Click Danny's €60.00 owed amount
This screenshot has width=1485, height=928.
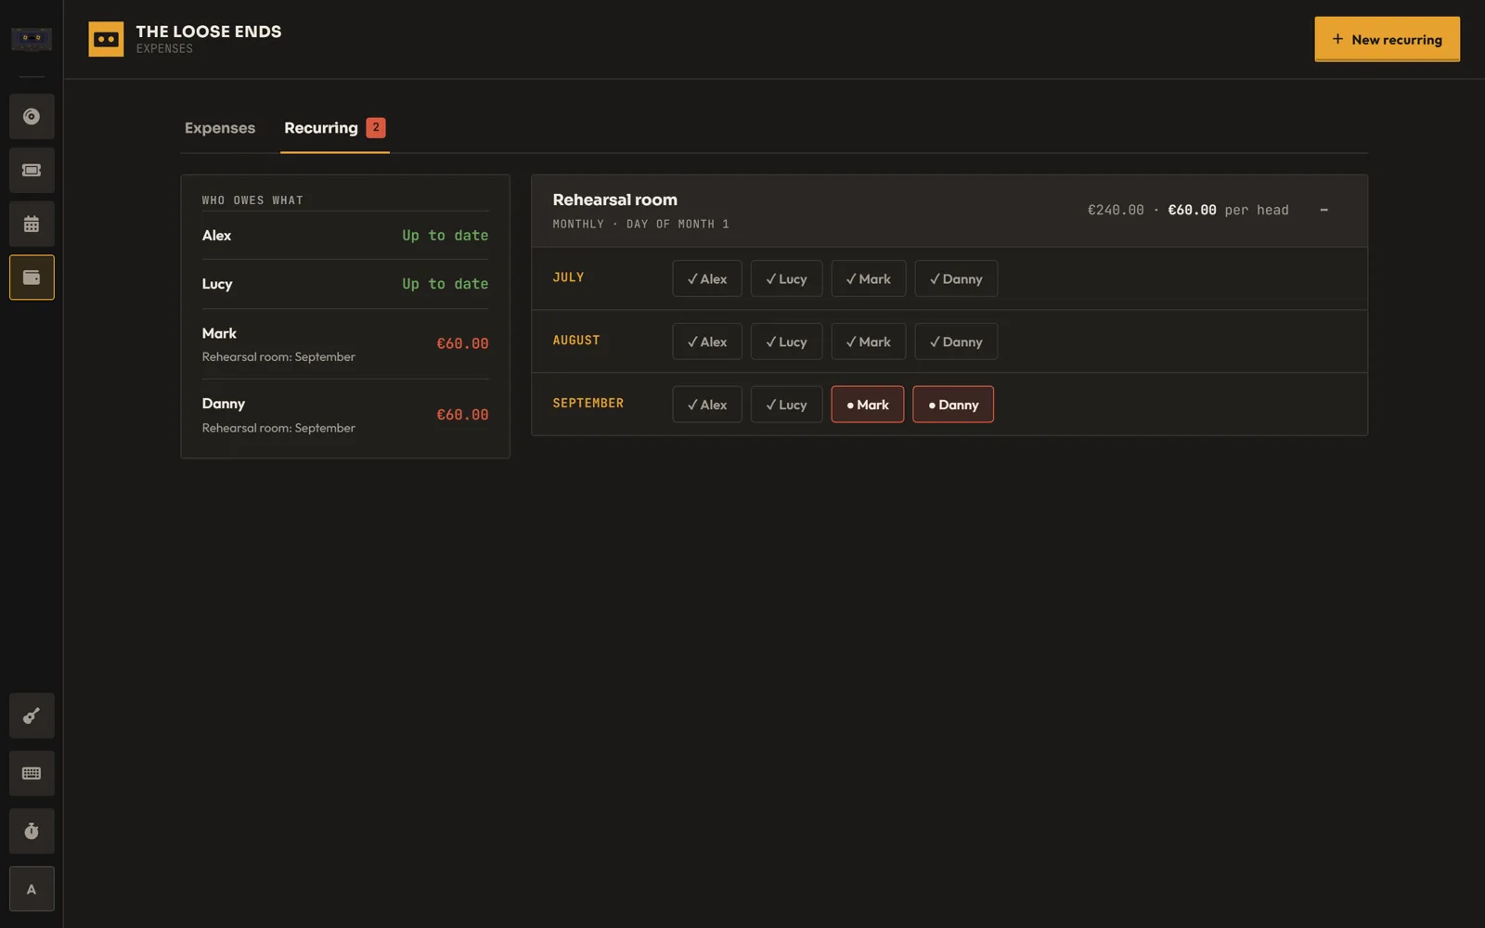coord(462,415)
